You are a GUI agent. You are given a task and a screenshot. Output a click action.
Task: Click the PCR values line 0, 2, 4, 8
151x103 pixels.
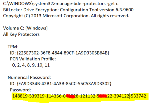[31, 65]
